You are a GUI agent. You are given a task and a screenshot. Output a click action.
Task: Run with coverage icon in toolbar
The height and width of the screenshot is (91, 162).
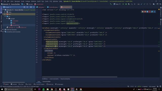(x=129, y=4)
